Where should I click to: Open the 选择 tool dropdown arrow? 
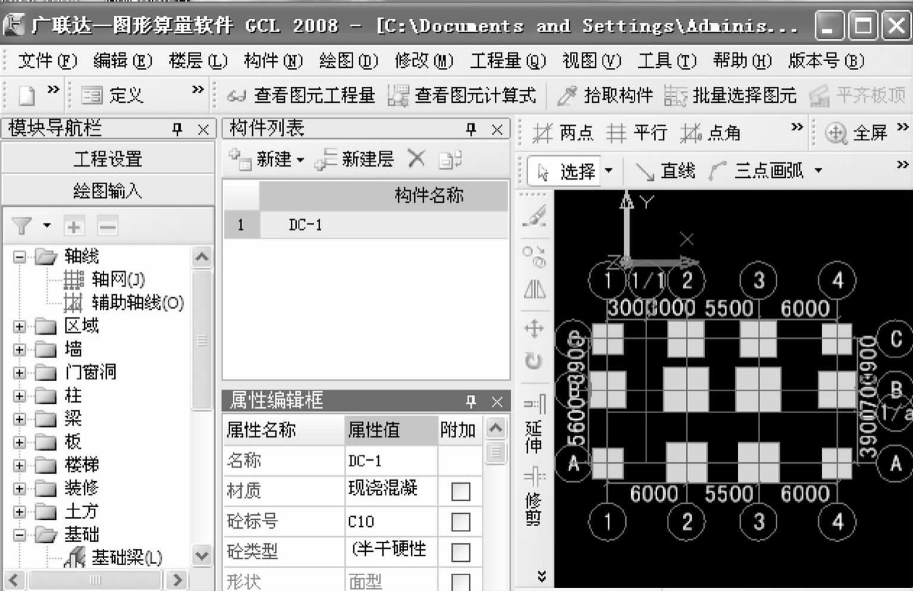pos(608,171)
